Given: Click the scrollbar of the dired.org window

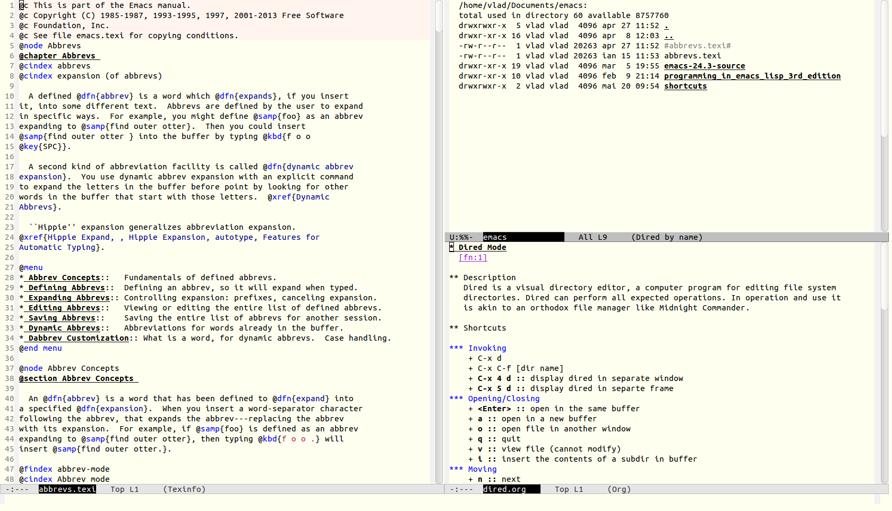Looking at the screenshot, I should [885, 363].
